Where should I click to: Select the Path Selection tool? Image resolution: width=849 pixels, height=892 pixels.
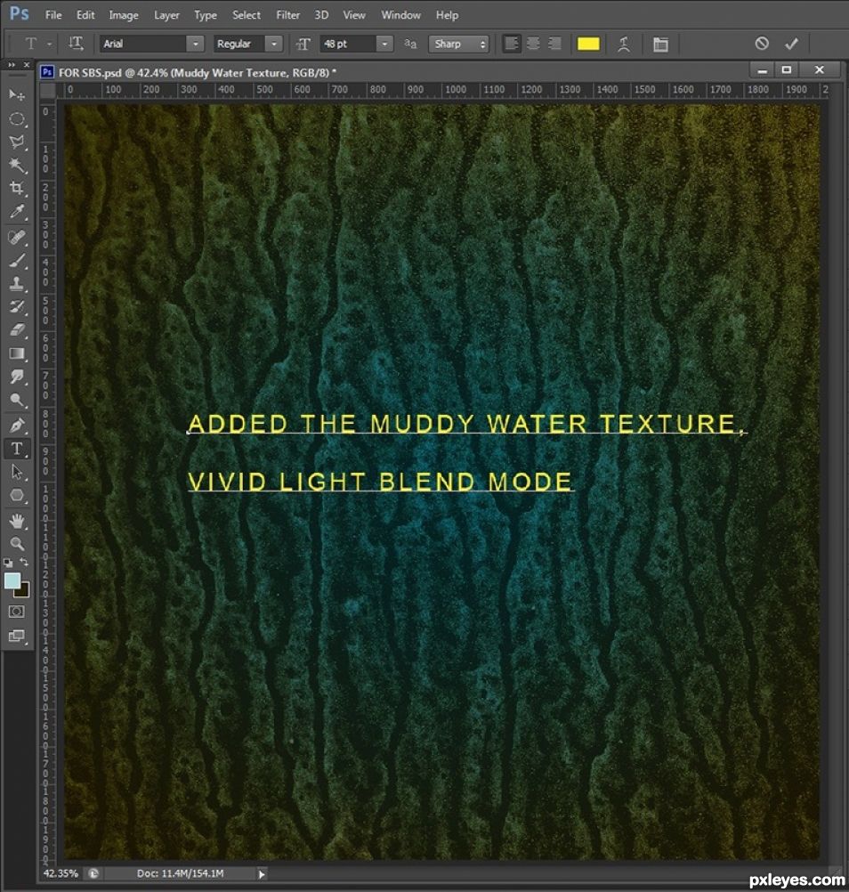pos(17,472)
